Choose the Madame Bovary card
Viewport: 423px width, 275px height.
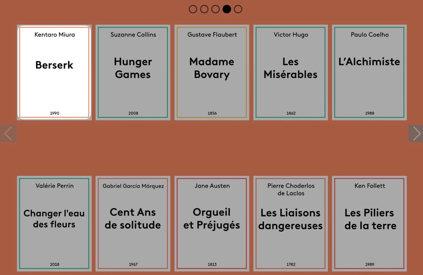(211, 72)
